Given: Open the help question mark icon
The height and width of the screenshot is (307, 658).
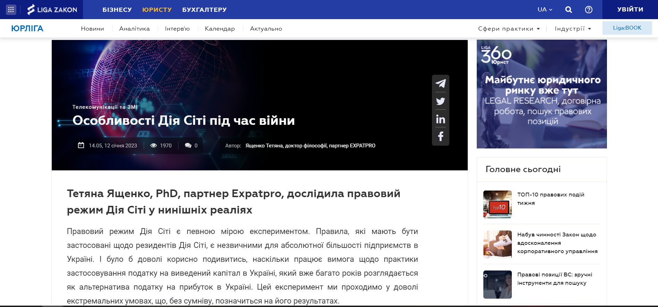Looking at the screenshot, I should [x=589, y=9].
